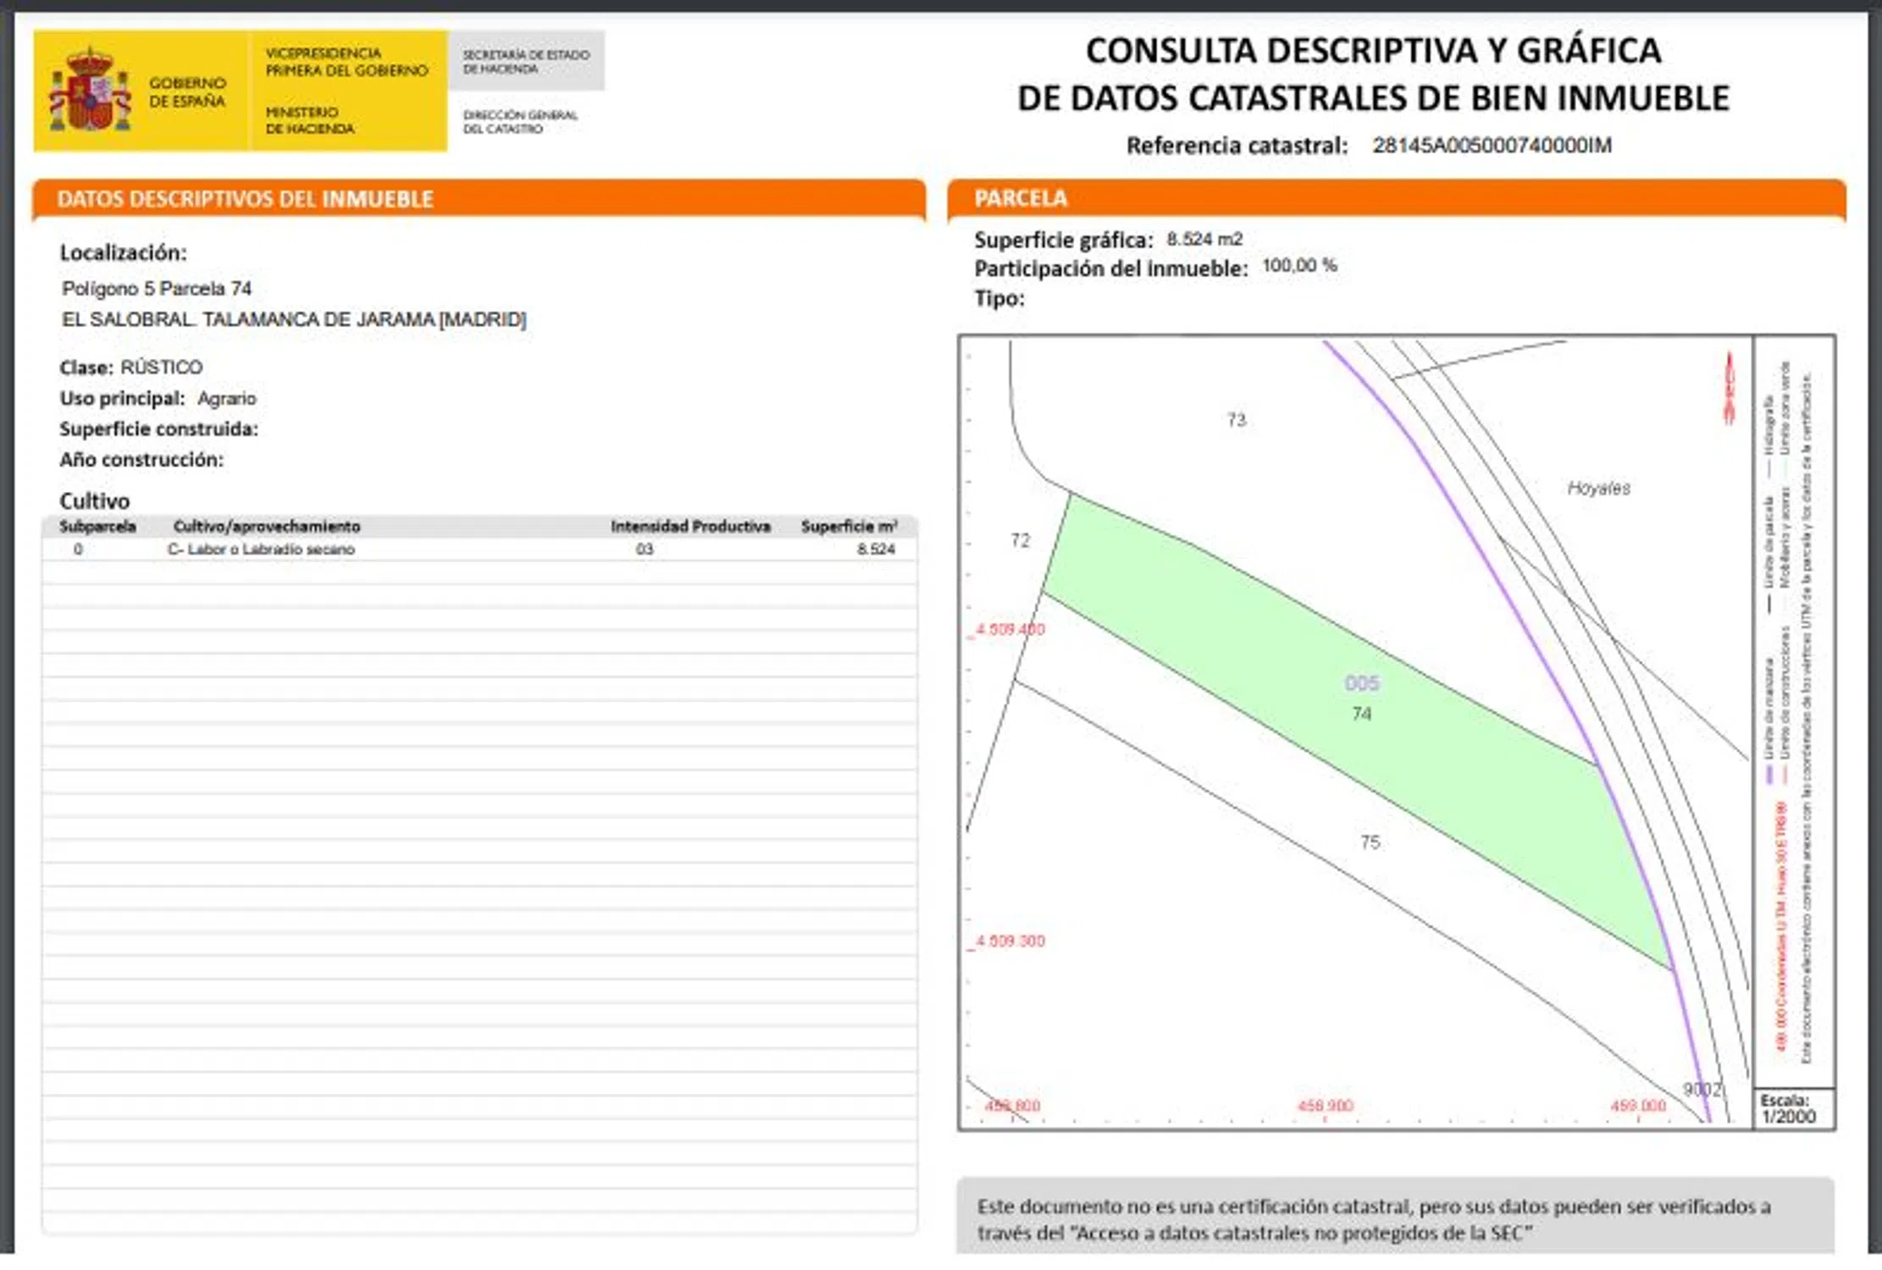Click the Cultivo/aprovechamiento column header
Viewport: 1882px width, 1270px height.
tap(266, 527)
